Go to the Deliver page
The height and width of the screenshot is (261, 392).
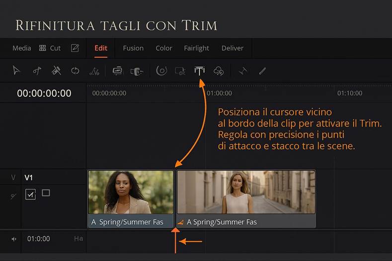(x=233, y=48)
